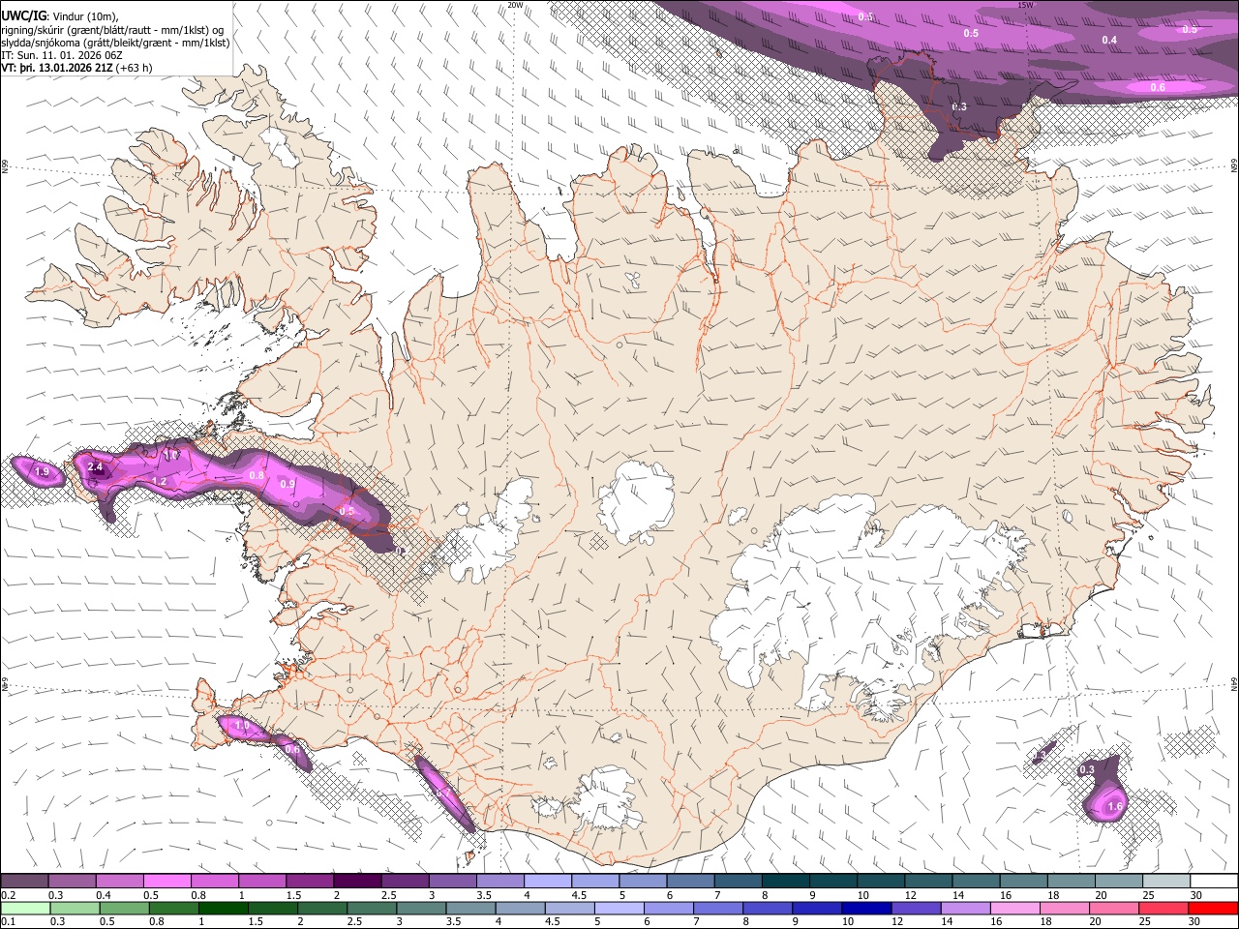Click the '0.9' value in the western snow band

[x=287, y=484]
